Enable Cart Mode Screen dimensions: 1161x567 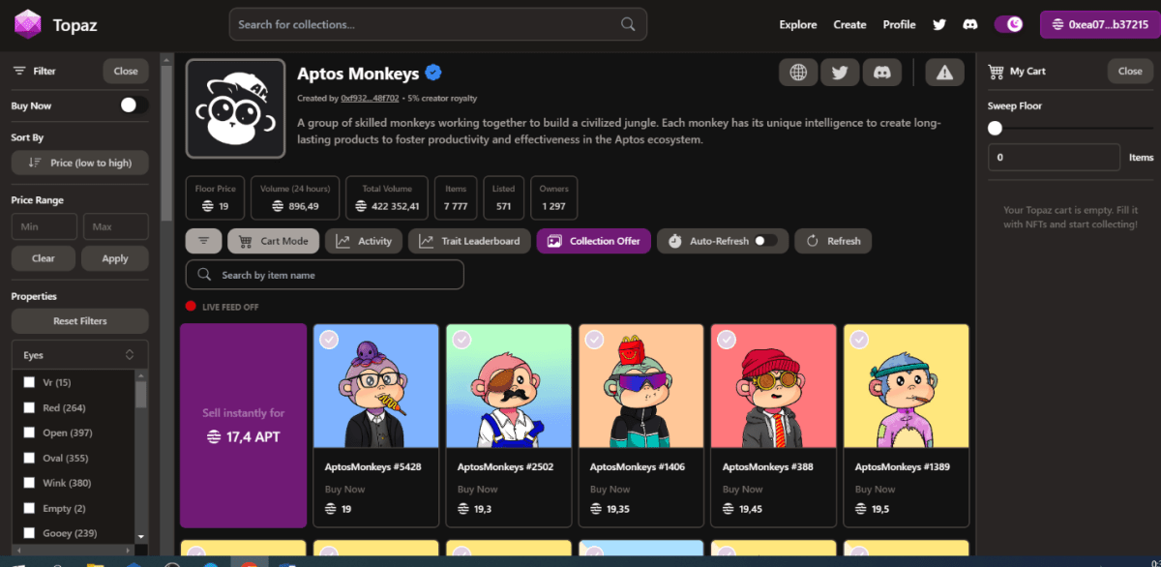coord(273,240)
